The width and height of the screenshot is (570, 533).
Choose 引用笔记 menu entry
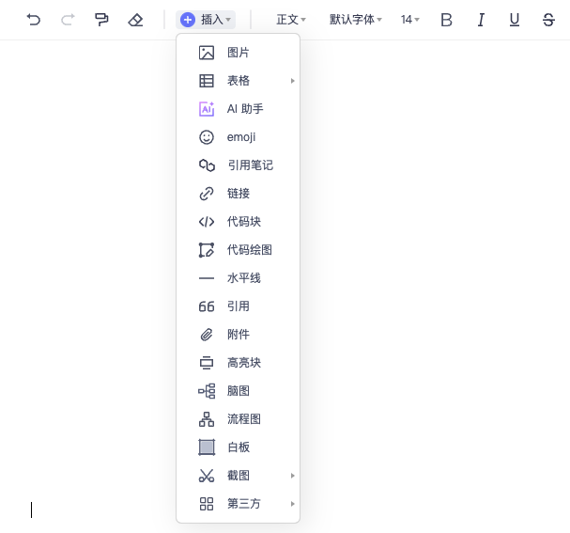point(239,165)
